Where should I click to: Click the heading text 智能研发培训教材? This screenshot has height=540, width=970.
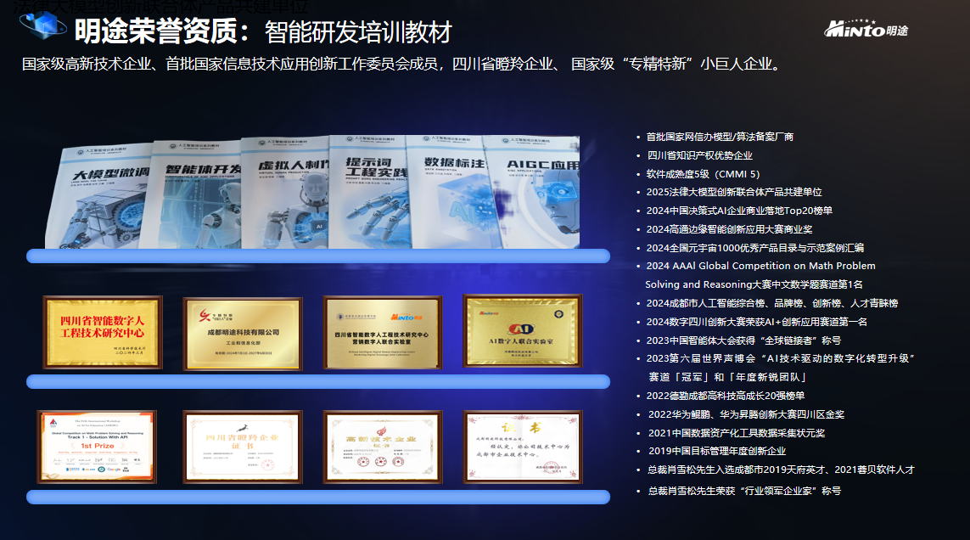pyautogui.click(x=359, y=32)
